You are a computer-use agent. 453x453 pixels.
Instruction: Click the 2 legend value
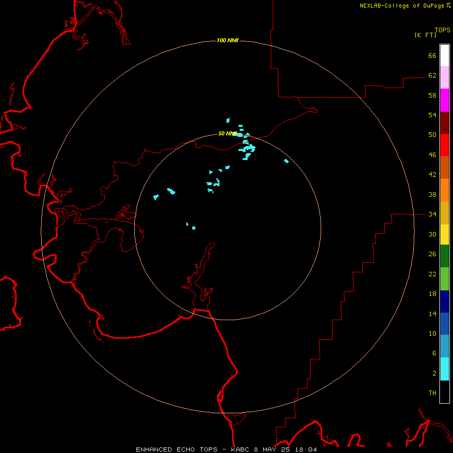tap(434, 373)
